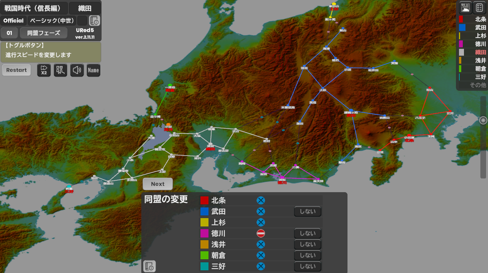Click the crossed-swords icon for 武田
488x273 pixels.
pyautogui.click(x=261, y=211)
